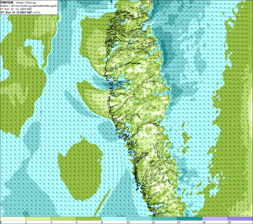Click the IT: Sun. 31. 12. 2023 06Z line

(x=16, y=9)
